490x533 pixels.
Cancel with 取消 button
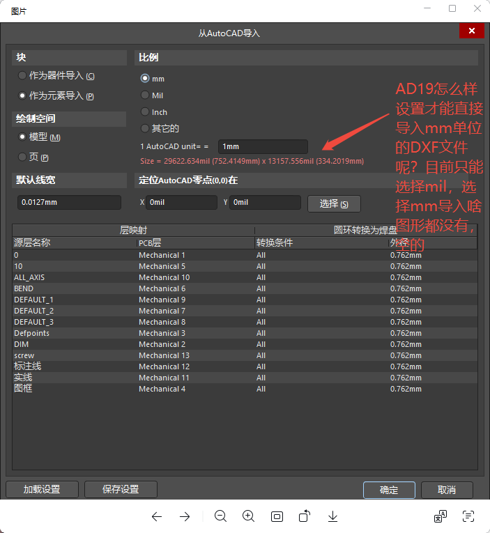coord(447,490)
